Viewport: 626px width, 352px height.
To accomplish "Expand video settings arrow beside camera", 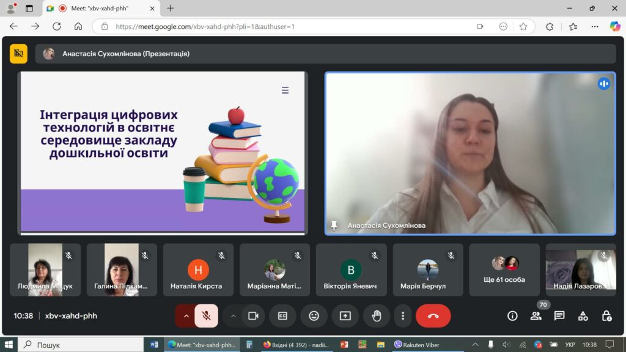I will [x=233, y=316].
